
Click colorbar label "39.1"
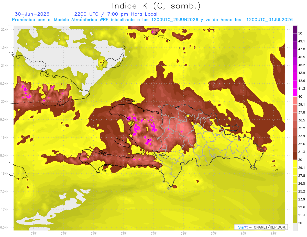[302, 104]
